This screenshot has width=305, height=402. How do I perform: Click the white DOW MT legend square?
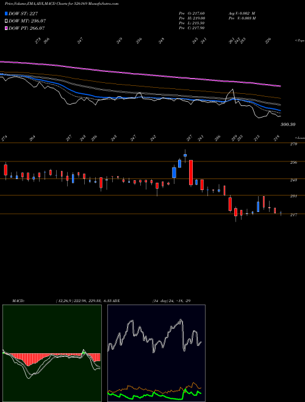7,21
